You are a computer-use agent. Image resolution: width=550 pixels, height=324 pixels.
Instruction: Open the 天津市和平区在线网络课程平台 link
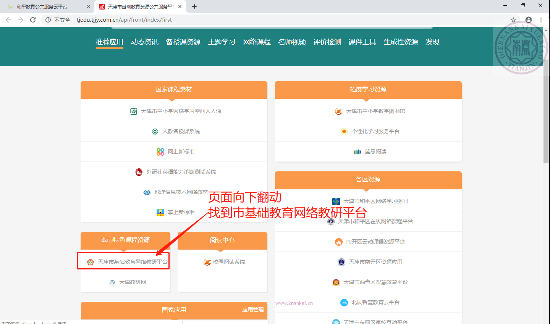[x=375, y=221]
